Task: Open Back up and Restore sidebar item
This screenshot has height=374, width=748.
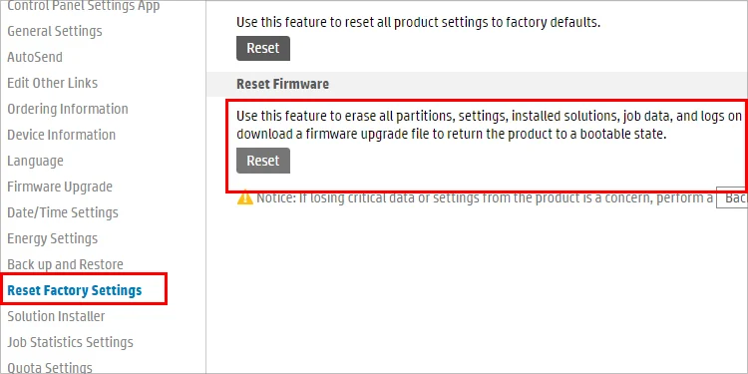Action: coord(66,264)
